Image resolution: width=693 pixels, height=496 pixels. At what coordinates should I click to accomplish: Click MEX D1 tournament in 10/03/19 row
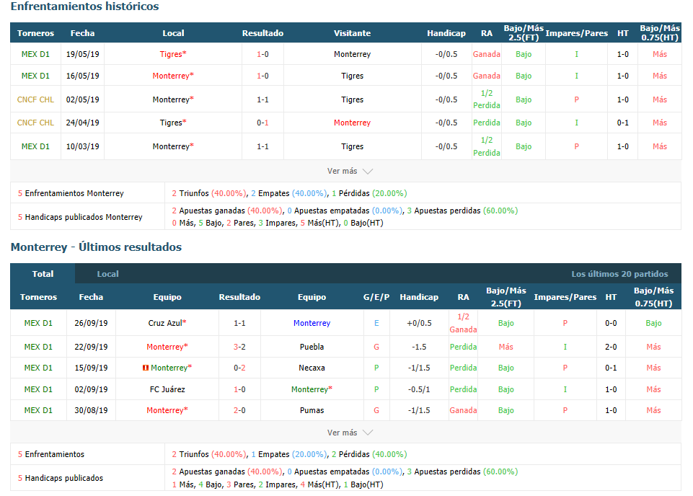point(35,146)
